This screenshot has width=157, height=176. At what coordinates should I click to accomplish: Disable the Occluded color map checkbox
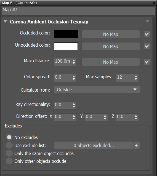coord(147,34)
